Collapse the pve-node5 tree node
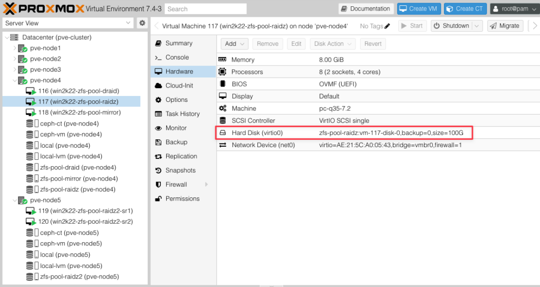 [14, 200]
